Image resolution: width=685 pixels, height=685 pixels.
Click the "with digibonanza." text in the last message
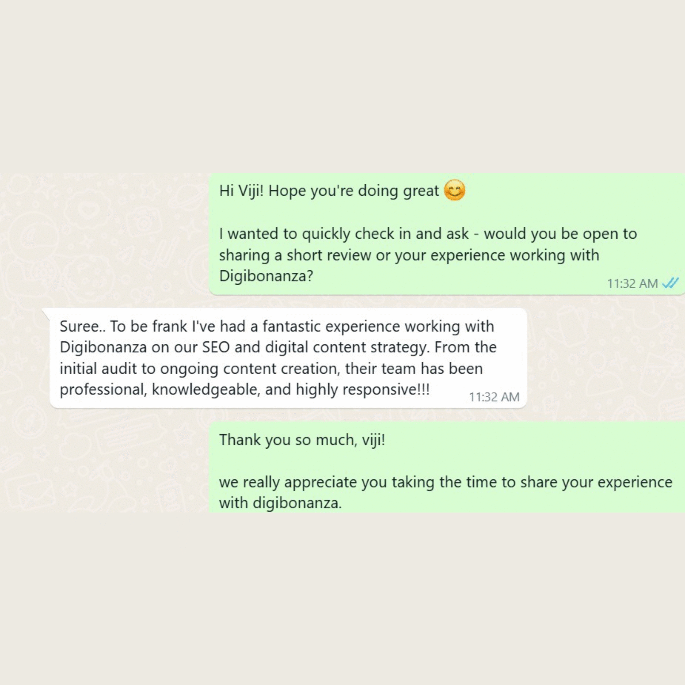[280, 503]
